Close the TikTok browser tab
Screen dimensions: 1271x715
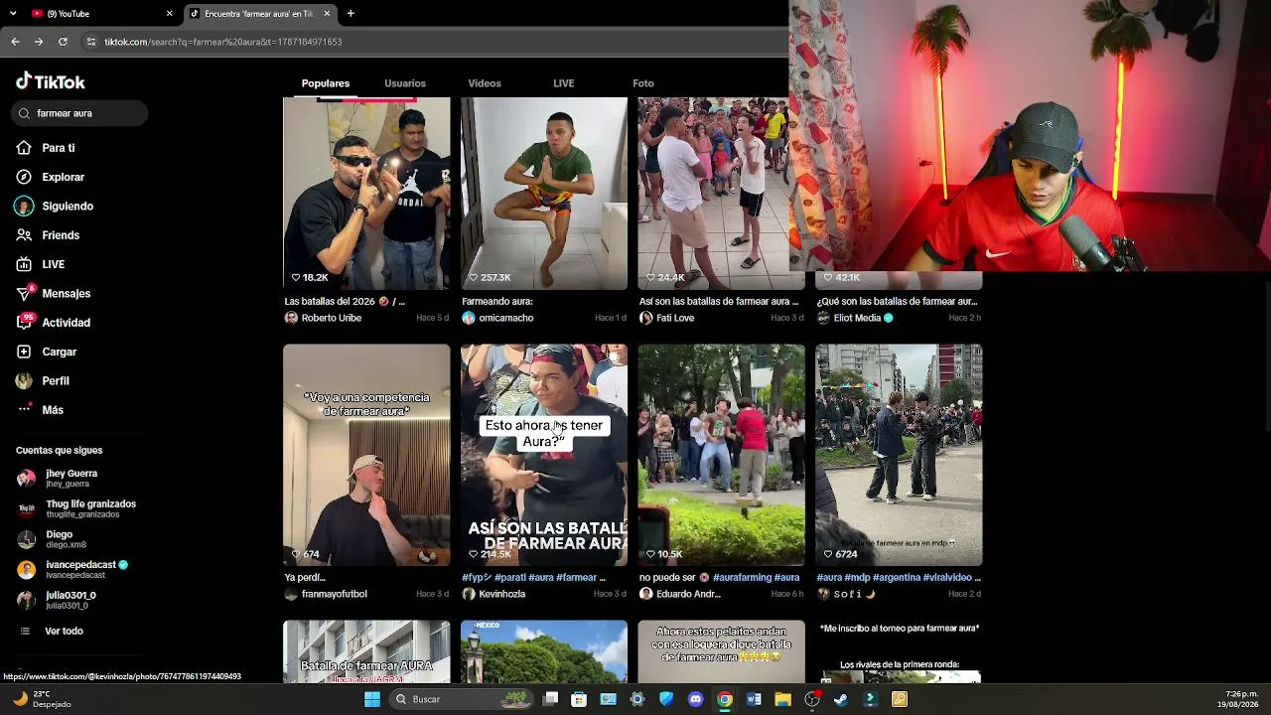pos(327,14)
